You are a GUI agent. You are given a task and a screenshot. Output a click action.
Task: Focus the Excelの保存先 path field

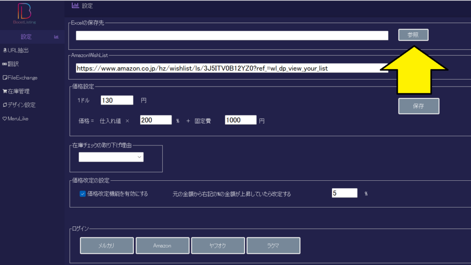tap(232, 36)
